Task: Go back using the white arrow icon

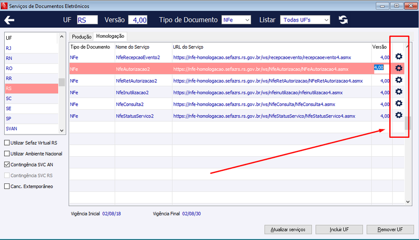Action: 9,20
